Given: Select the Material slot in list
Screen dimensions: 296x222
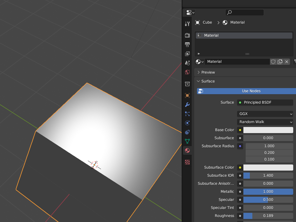Looking at the screenshot, I should (244, 36).
